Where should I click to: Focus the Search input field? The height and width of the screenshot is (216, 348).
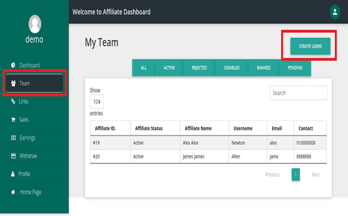[298, 93]
